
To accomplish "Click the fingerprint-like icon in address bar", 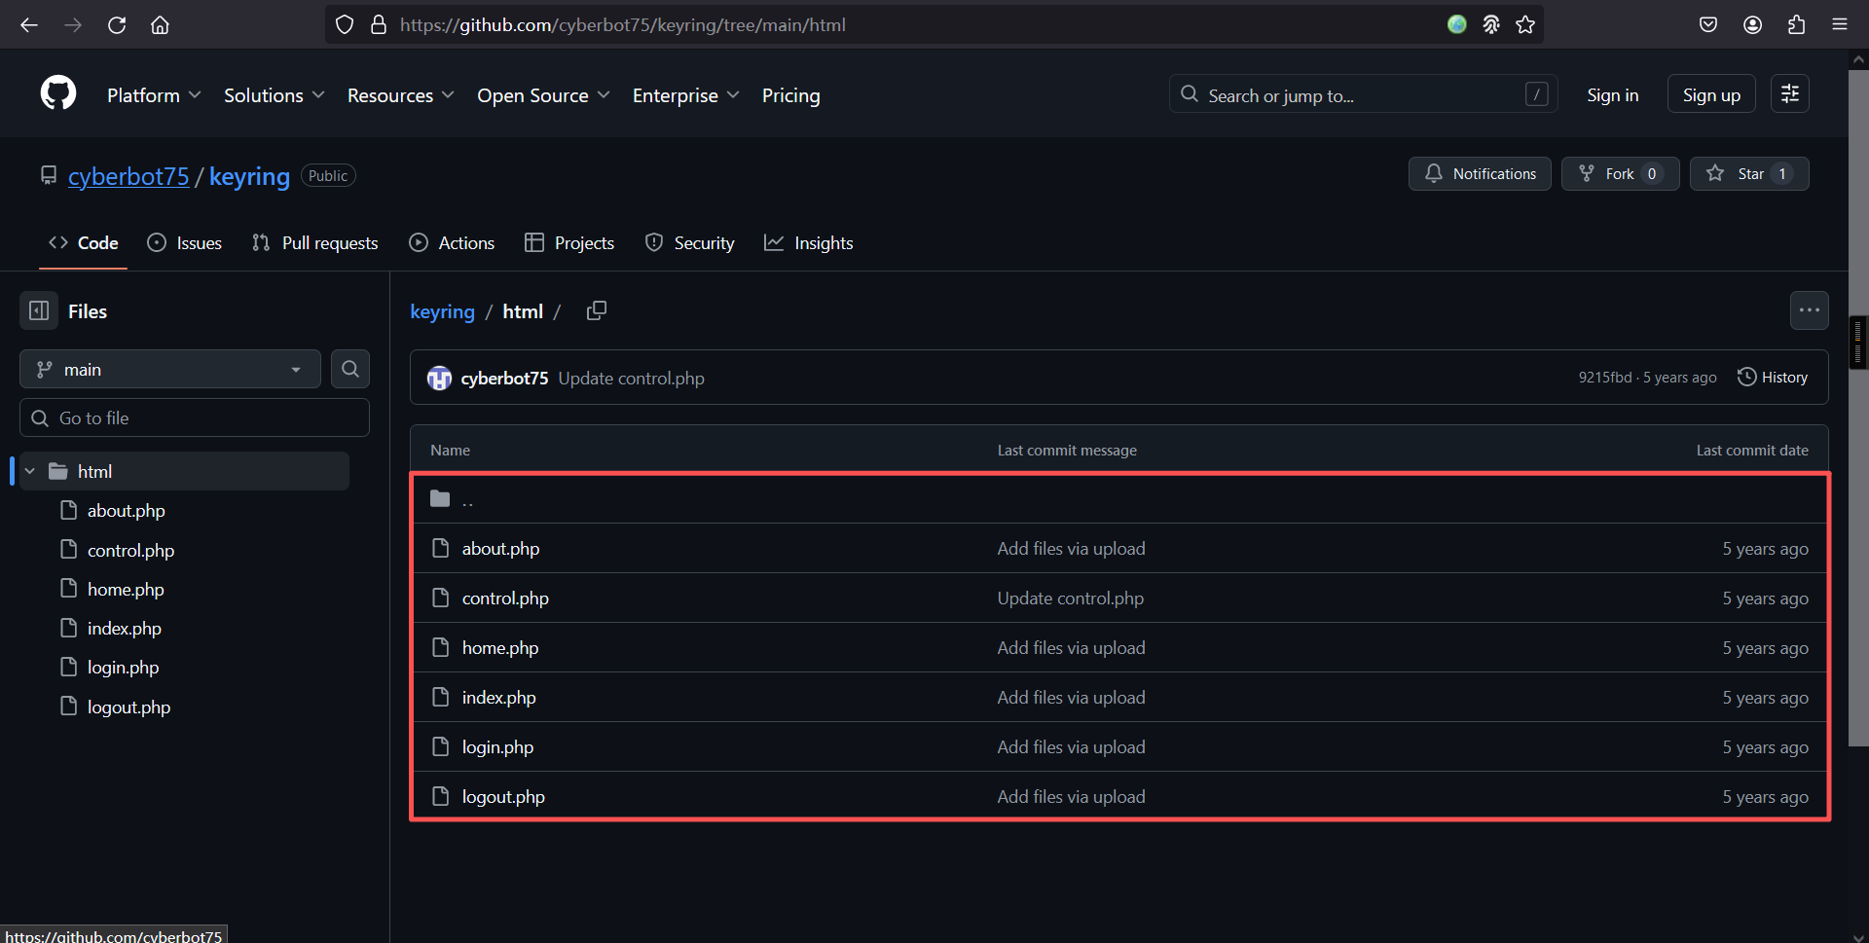I will click(x=1491, y=25).
